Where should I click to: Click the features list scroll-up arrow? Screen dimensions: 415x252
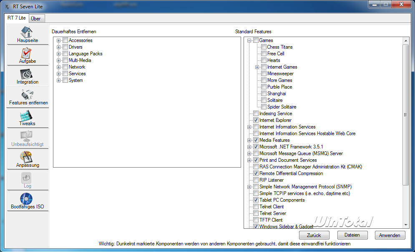406,41
